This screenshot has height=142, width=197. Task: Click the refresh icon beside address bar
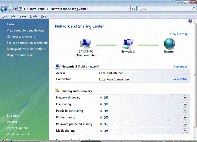coord(133,9)
